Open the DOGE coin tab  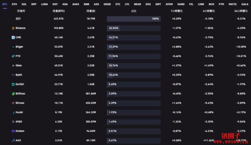[107, 4]
